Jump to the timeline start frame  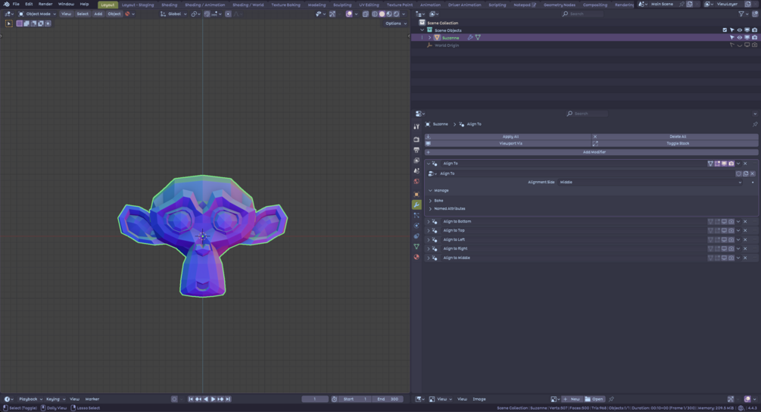coord(191,399)
